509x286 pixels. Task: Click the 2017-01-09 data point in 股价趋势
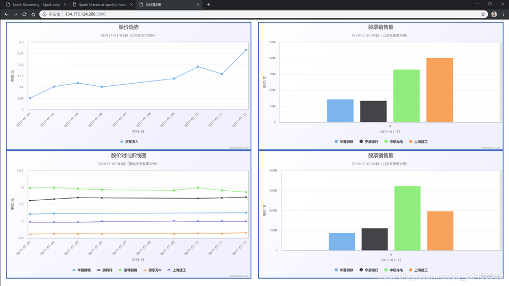[x=174, y=78]
